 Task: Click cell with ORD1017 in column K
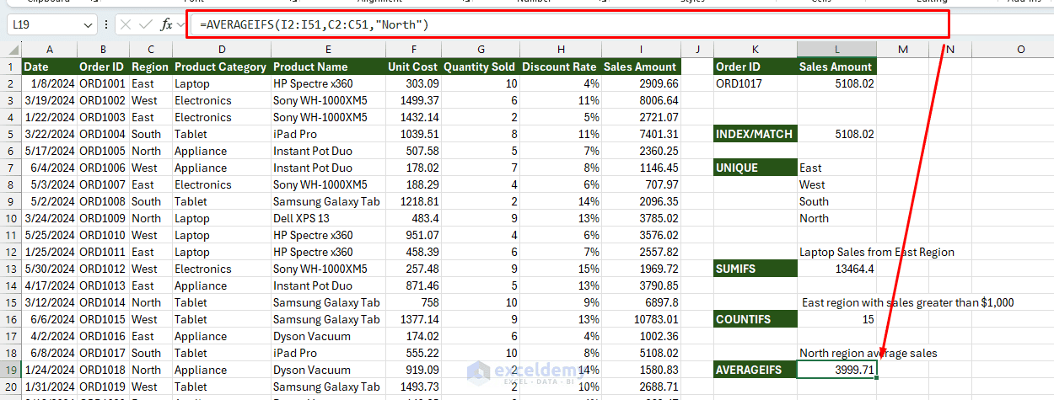(755, 83)
